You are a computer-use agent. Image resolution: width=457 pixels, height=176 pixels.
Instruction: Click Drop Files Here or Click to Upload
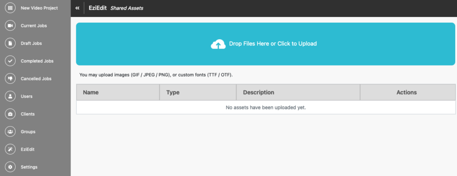[x=273, y=44]
